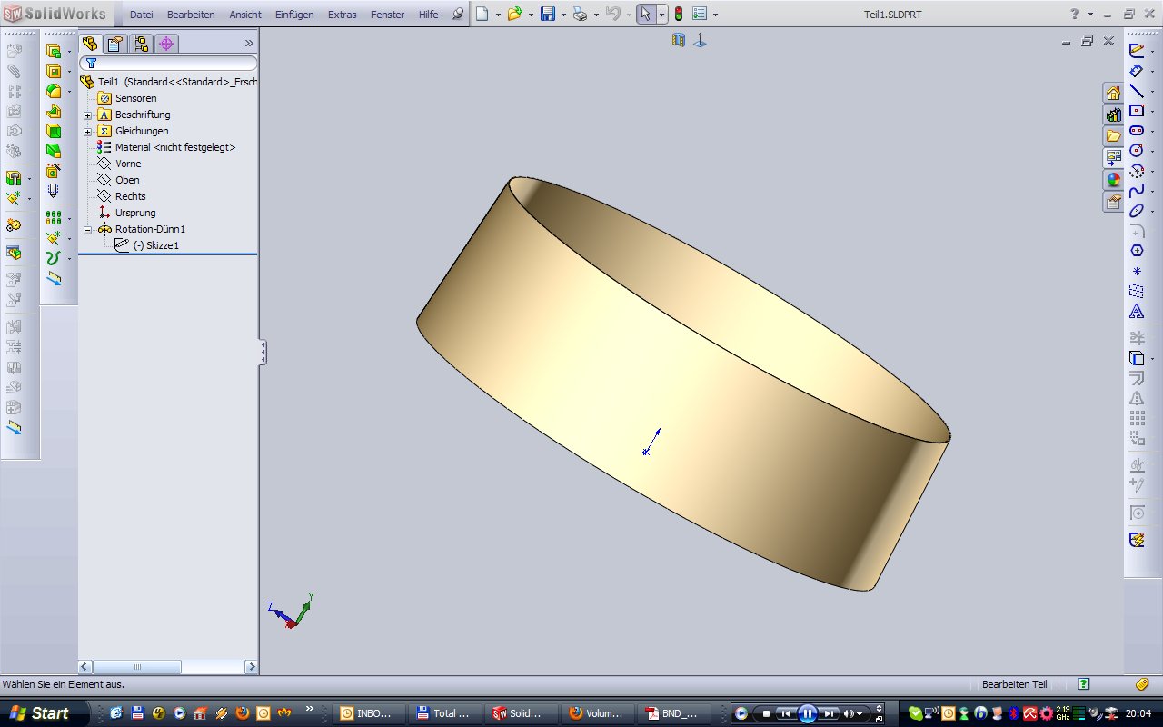Viewport: 1163px width, 727px height.
Task: Select the Spline sketch tool
Action: 1136,191
